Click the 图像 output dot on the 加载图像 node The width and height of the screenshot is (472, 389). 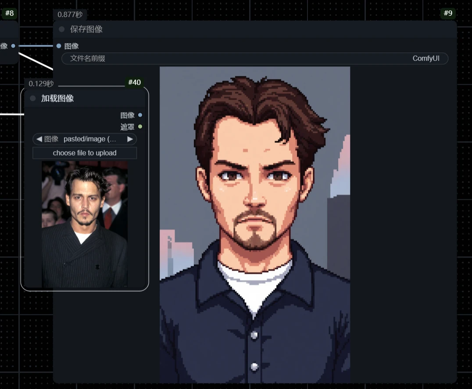pos(140,115)
